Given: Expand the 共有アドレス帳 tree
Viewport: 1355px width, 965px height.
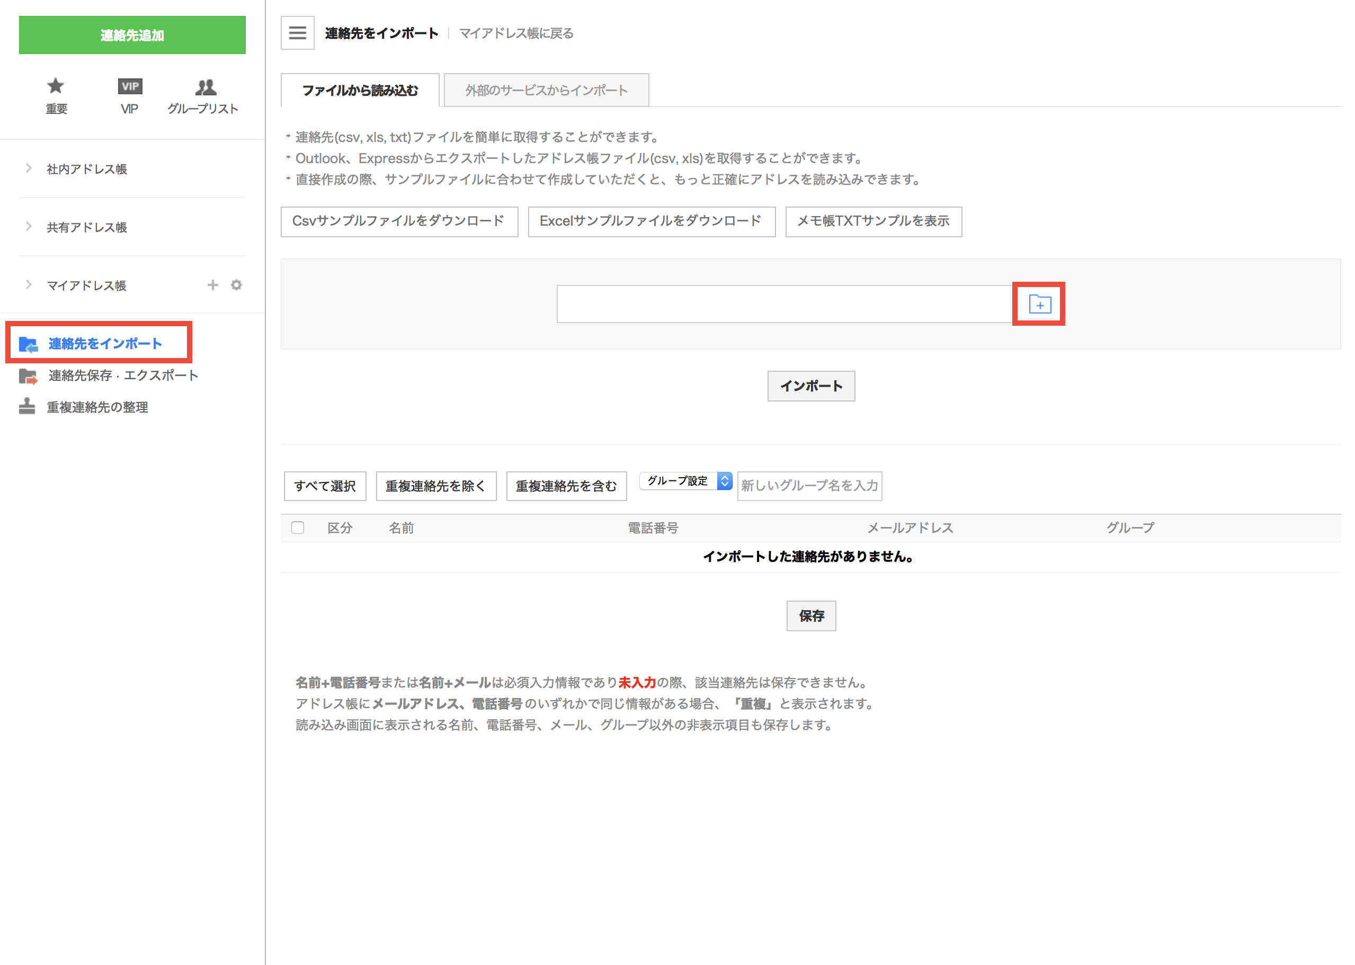Looking at the screenshot, I should point(29,226).
